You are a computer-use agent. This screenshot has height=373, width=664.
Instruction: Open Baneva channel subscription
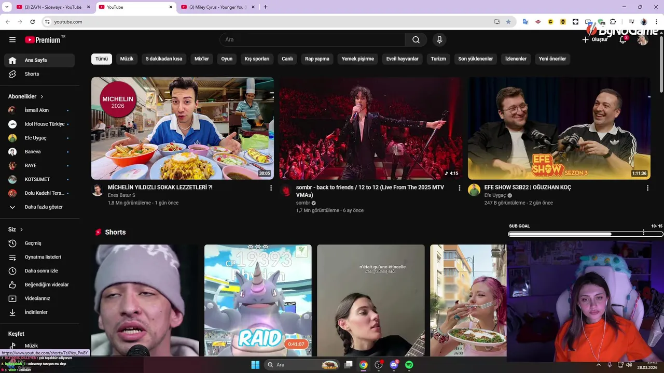tap(39, 152)
